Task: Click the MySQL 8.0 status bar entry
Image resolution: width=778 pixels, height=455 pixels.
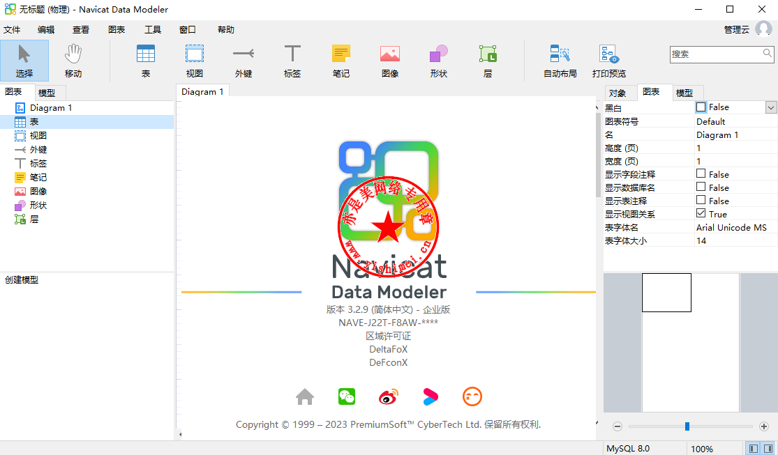Action: pyautogui.click(x=628, y=449)
